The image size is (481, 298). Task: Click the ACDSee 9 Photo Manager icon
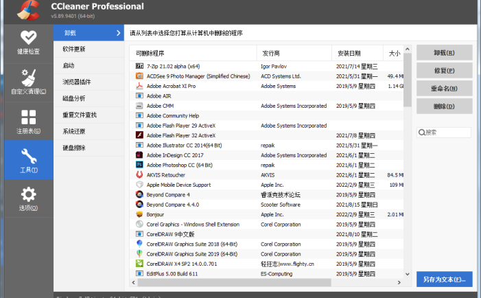tap(139, 76)
